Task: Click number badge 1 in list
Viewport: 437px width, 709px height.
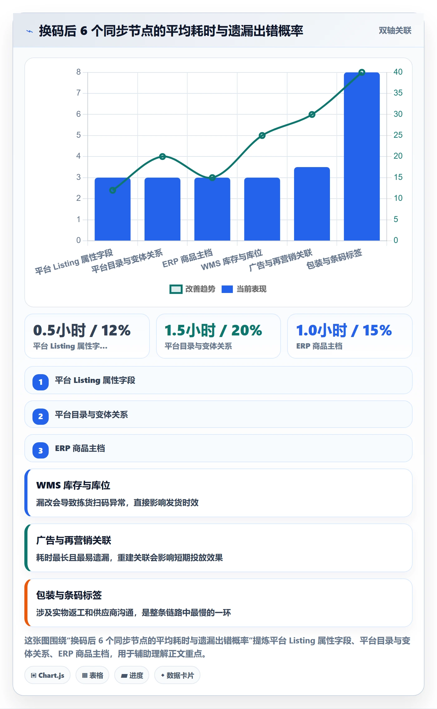Action: pos(41,382)
